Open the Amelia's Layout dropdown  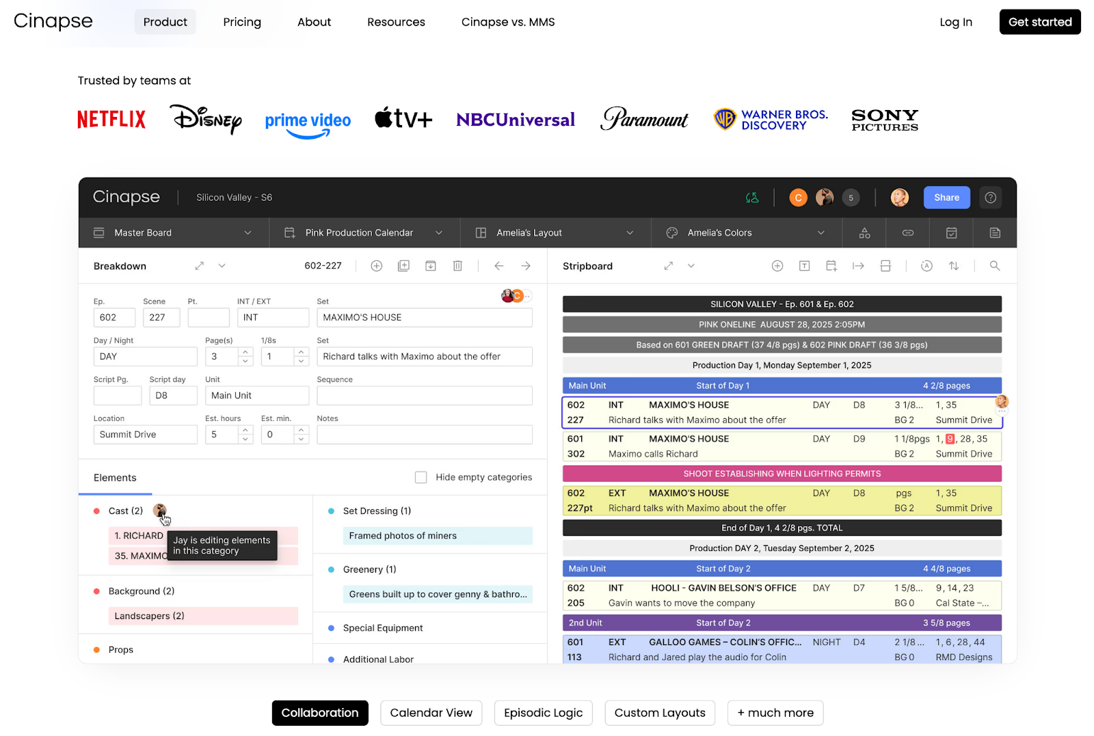pyautogui.click(x=555, y=233)
